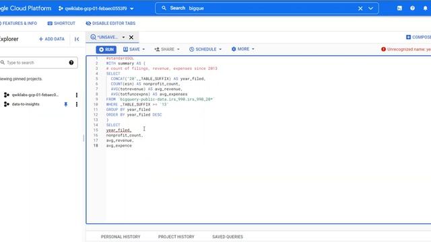The width and height of the screenshot is (431, 242).
Task: Select the unsaved query editor tab
Action: [108, 37]
